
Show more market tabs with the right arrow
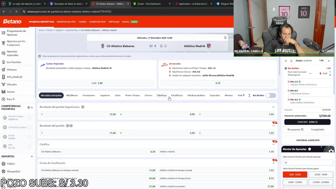click(x=244, y=95)
